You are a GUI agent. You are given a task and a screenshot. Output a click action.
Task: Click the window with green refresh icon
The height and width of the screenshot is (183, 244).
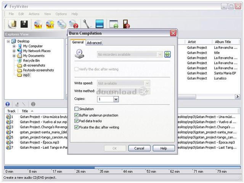coord(114,24)
